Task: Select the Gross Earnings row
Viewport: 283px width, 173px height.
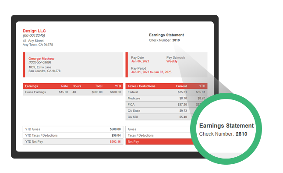Action: pyautogui.click(x=73, y=92)
